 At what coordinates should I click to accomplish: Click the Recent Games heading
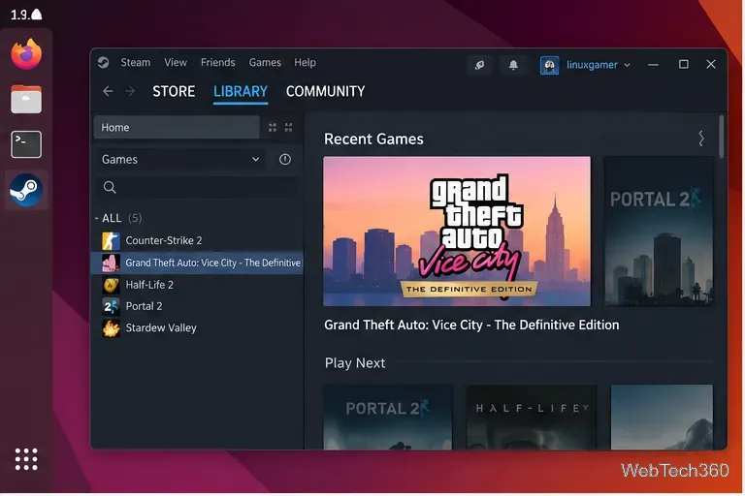coord(373,139)
